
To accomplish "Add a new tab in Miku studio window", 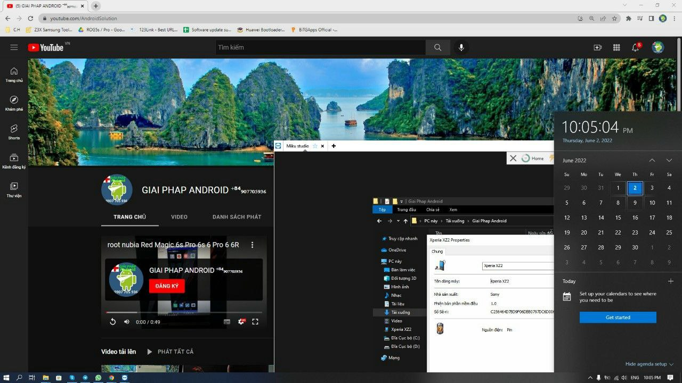I will (334, 146).
